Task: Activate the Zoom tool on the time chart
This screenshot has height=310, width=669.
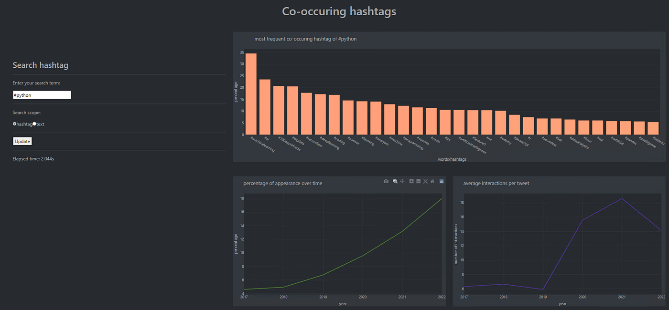Action: tap(395, 181)
